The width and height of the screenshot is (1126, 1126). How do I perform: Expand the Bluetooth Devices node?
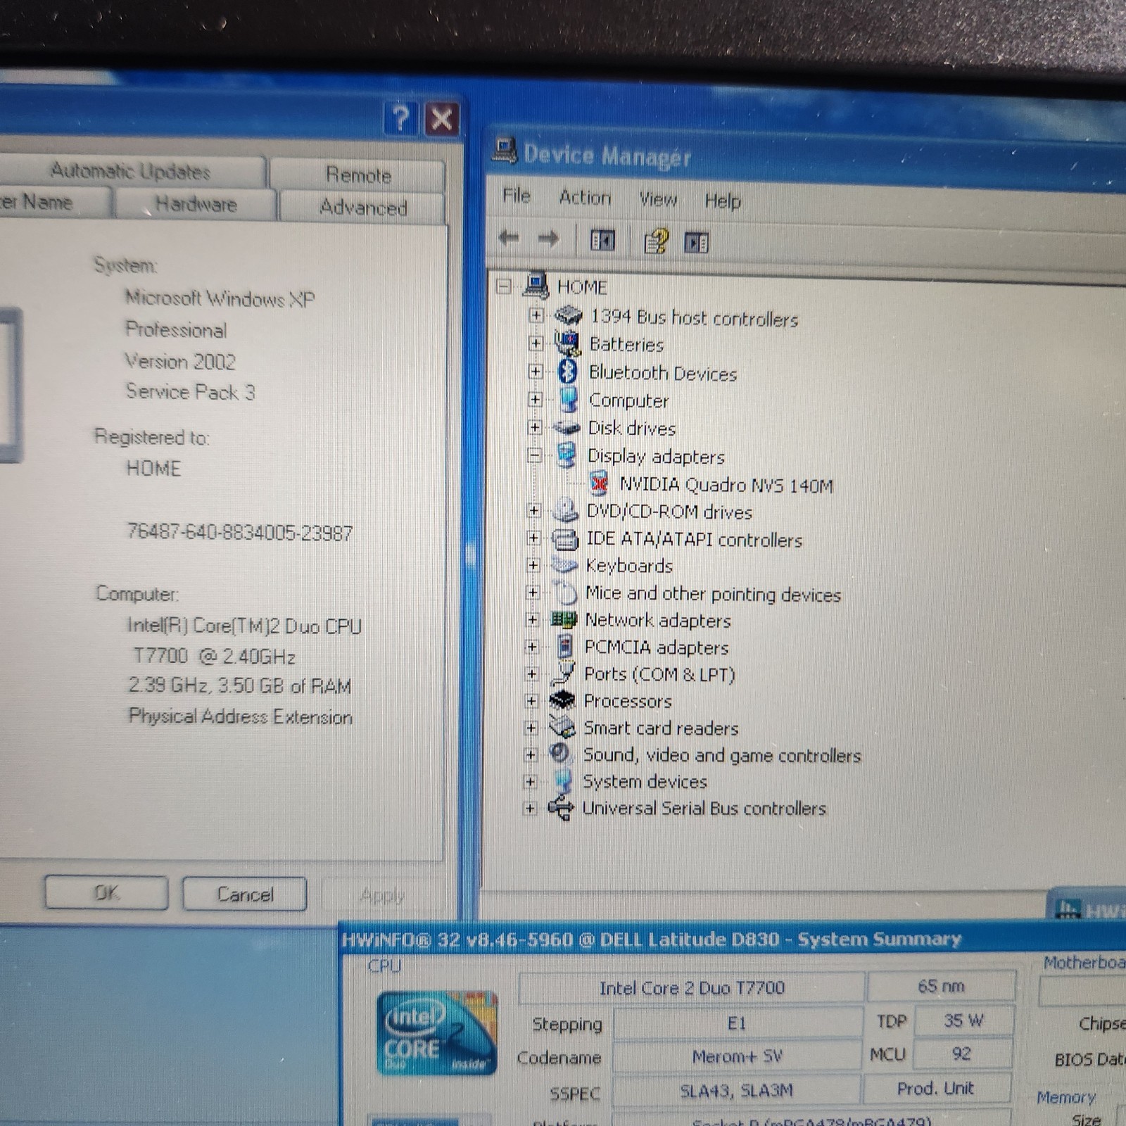pyautogui.click(x=536, y=372)
